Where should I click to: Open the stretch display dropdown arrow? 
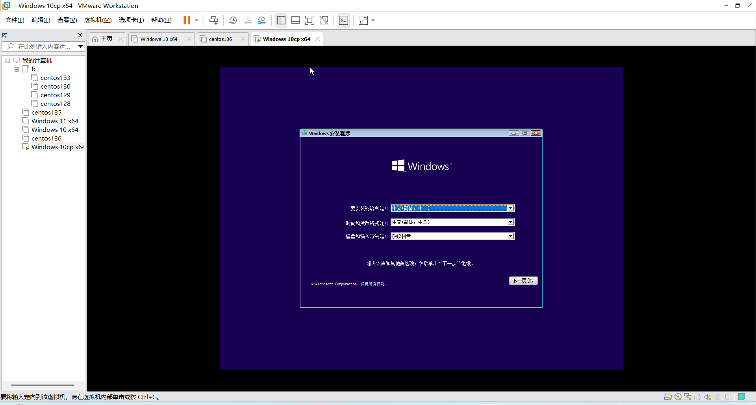[373, 20]
